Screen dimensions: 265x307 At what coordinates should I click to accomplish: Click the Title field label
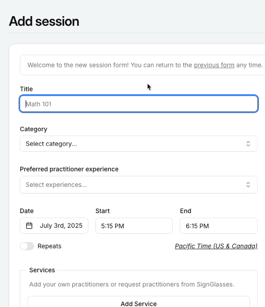(26, 89)
